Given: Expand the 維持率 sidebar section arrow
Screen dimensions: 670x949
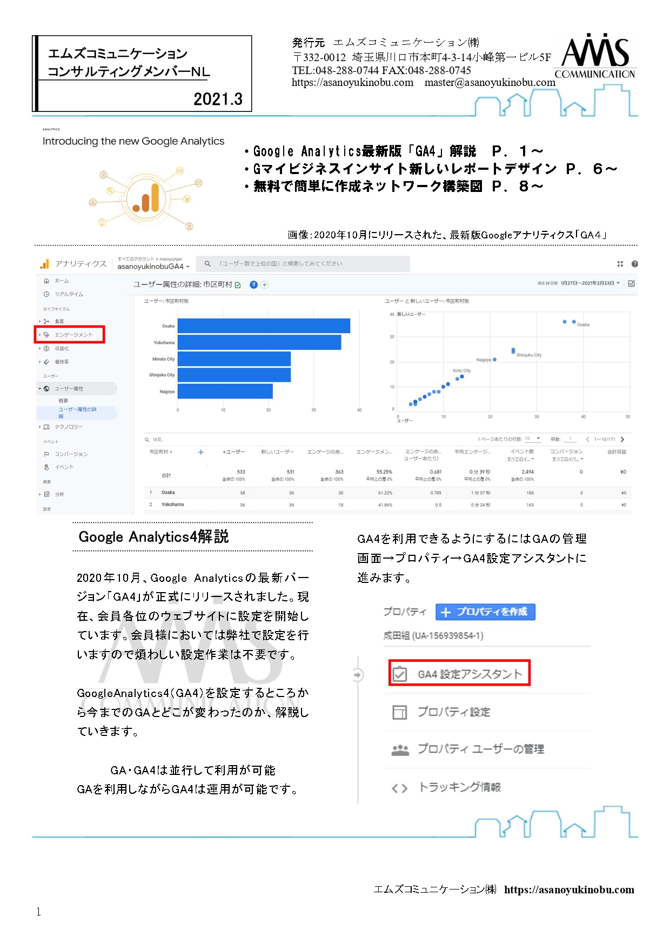Looking at the screenshot, I should tap(40, 362).
